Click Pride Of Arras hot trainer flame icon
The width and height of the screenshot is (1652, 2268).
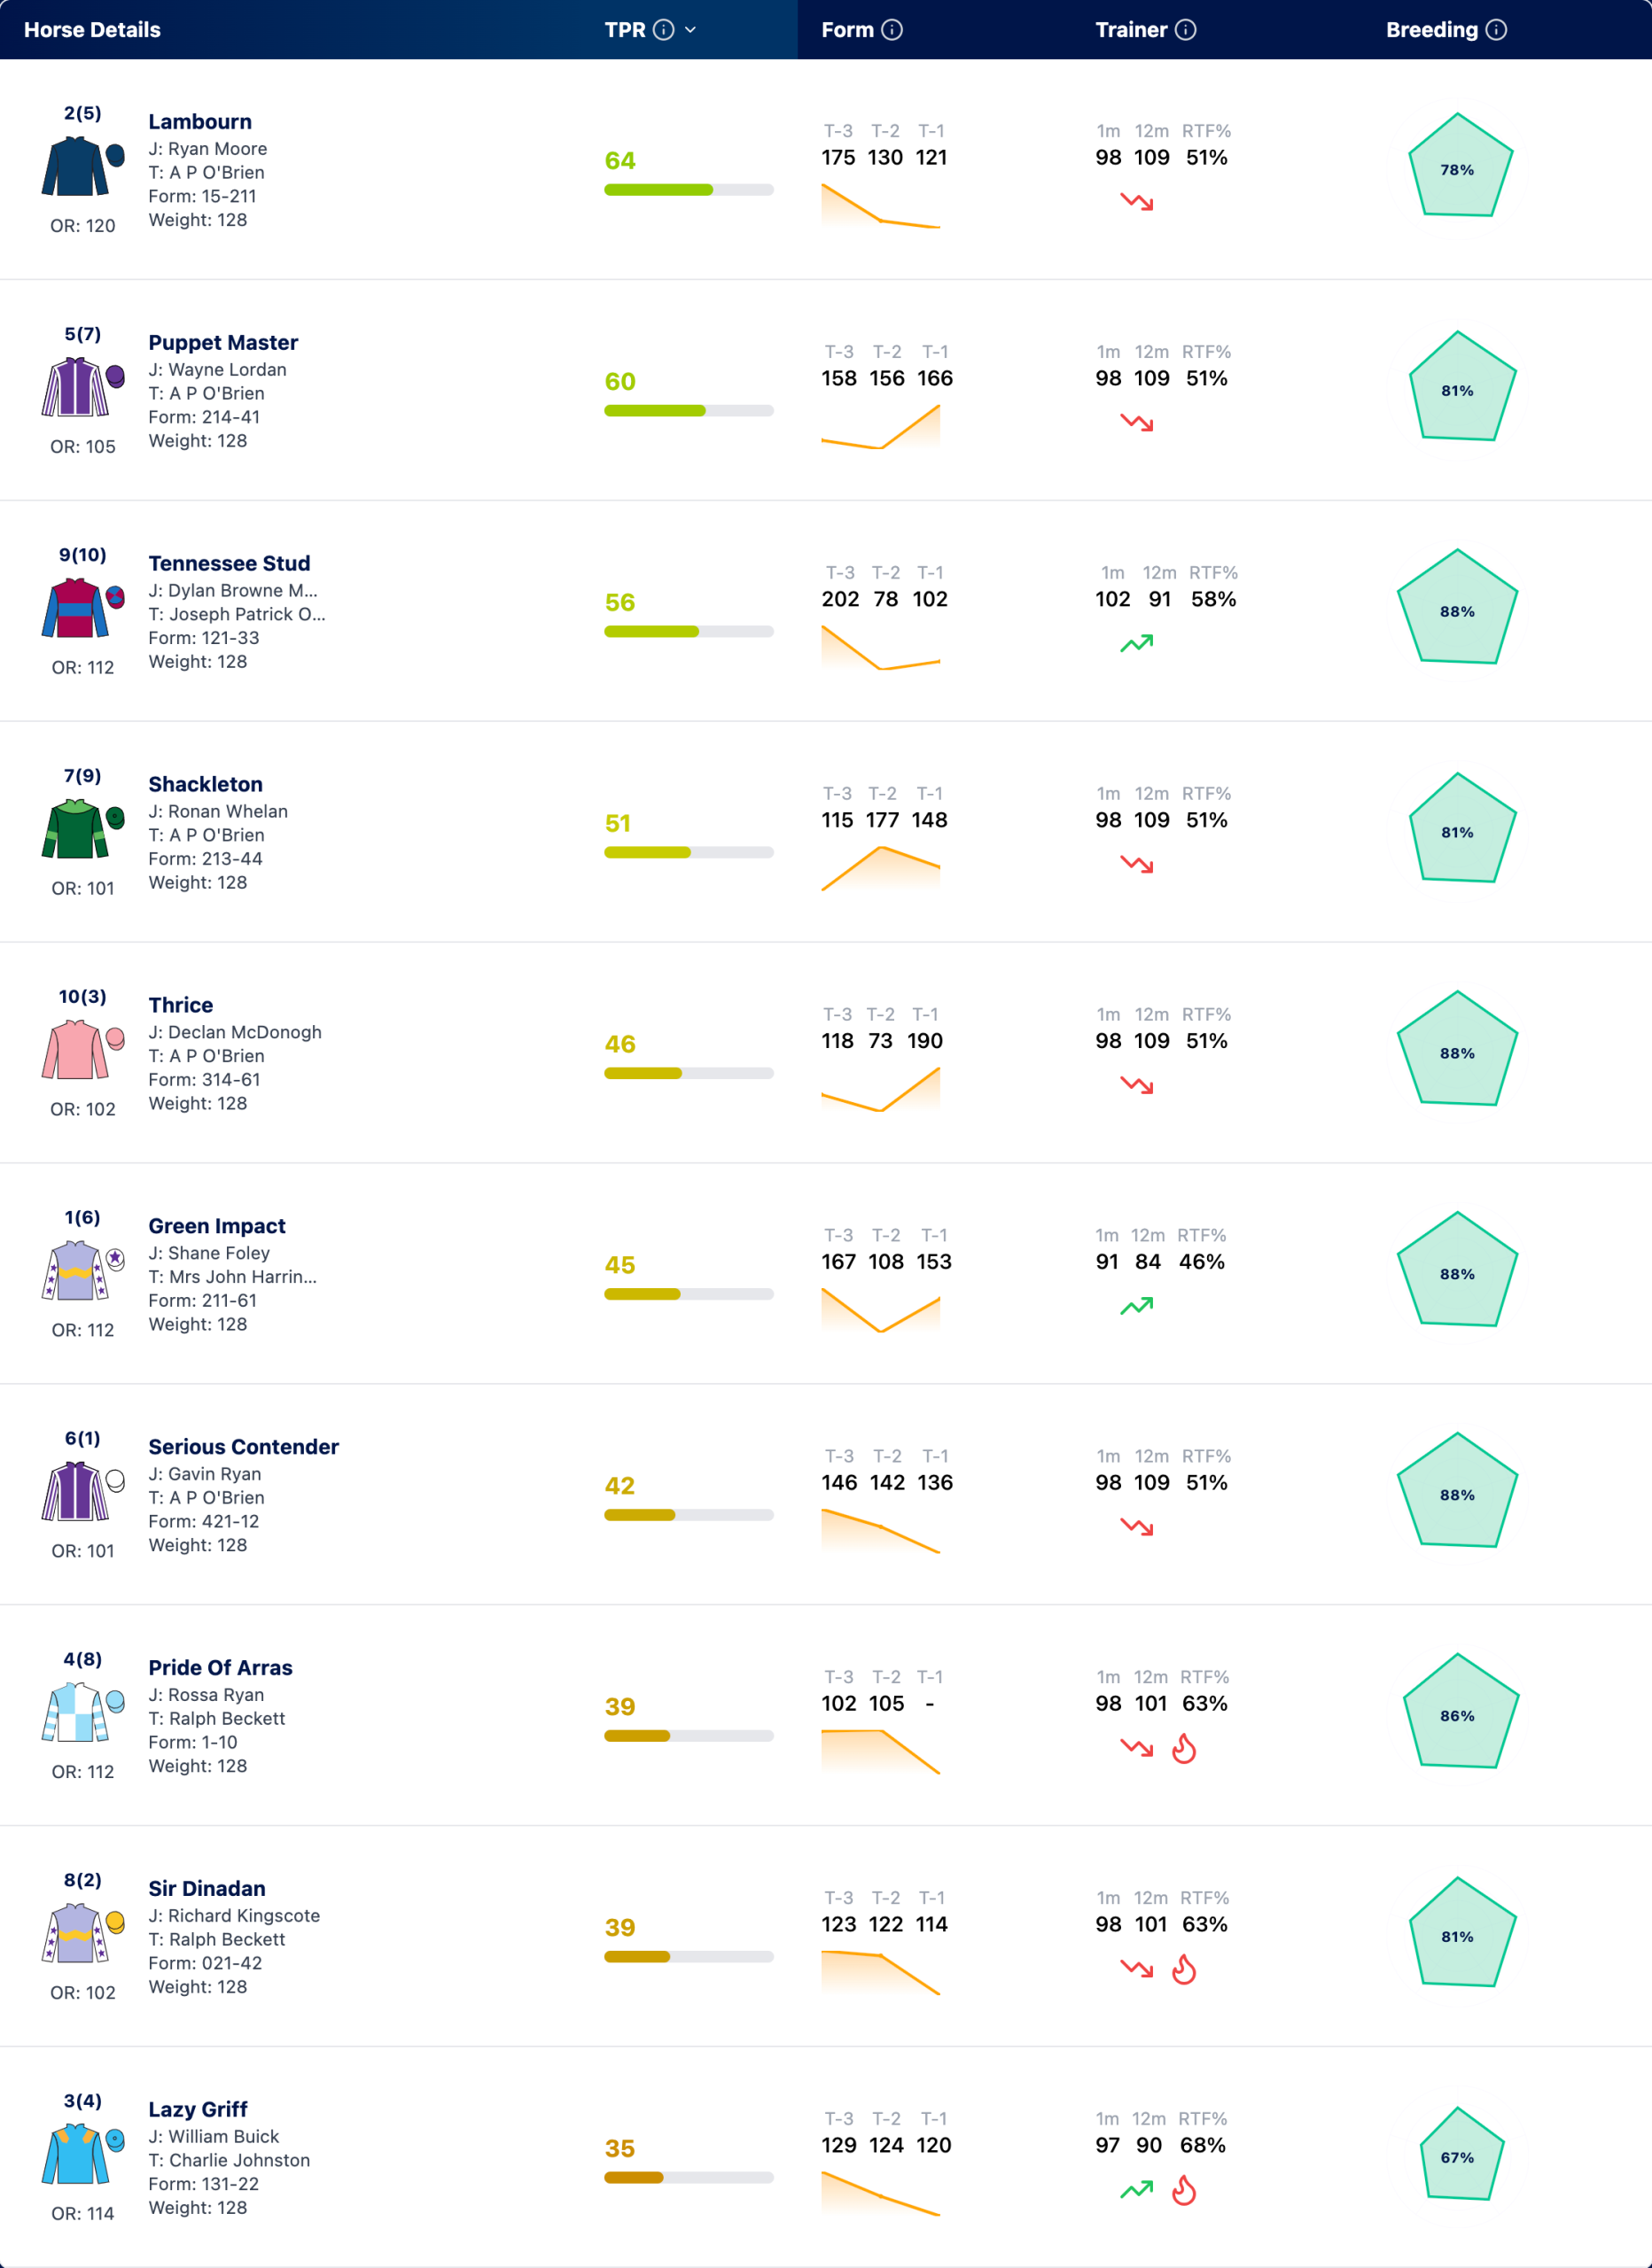[1184, 1748]
